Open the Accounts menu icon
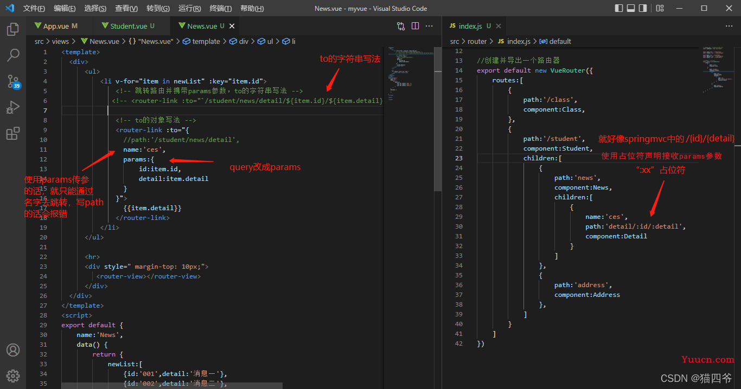Screen dimensions: 741x389 tap(13, 350)
